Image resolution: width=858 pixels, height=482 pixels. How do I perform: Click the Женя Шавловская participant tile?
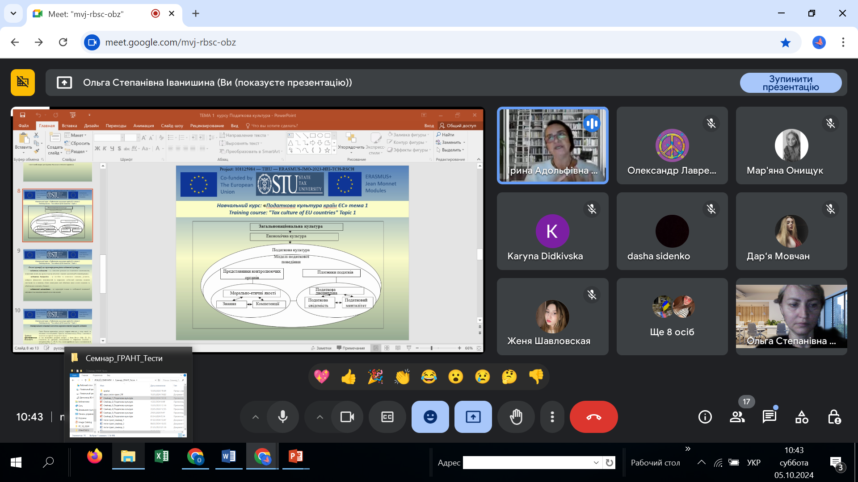point(553,317)
